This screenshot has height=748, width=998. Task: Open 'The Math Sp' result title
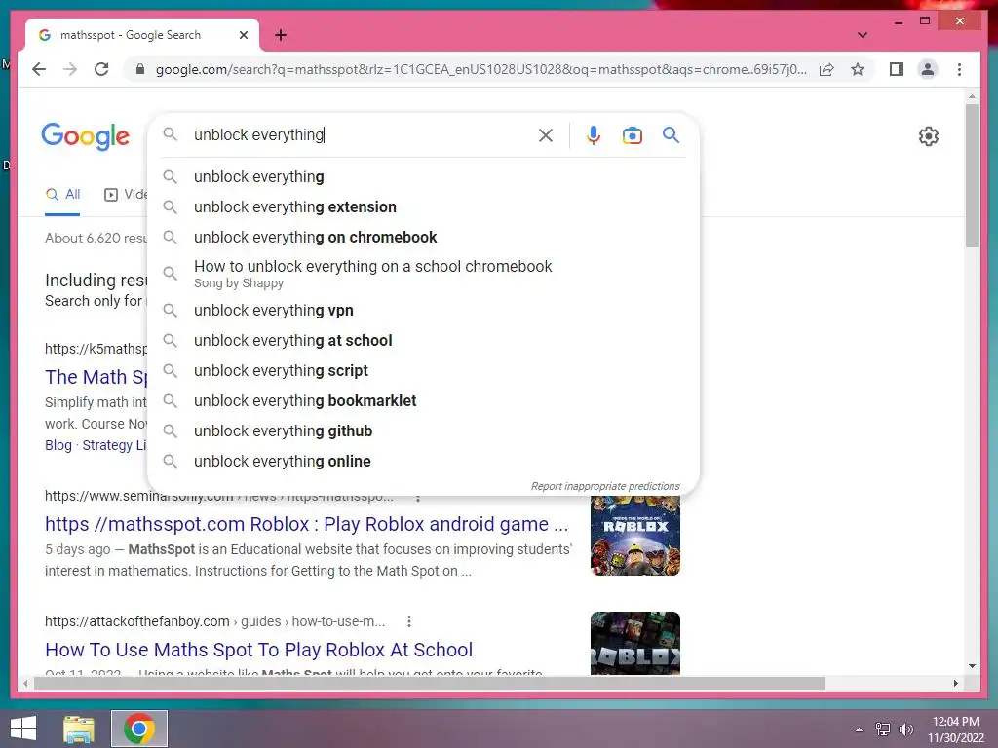coord(96,377)
